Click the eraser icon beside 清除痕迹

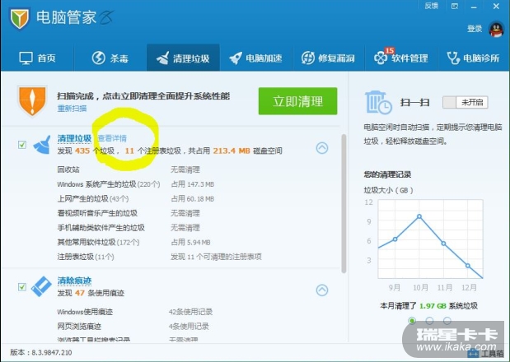click(41, 286)
